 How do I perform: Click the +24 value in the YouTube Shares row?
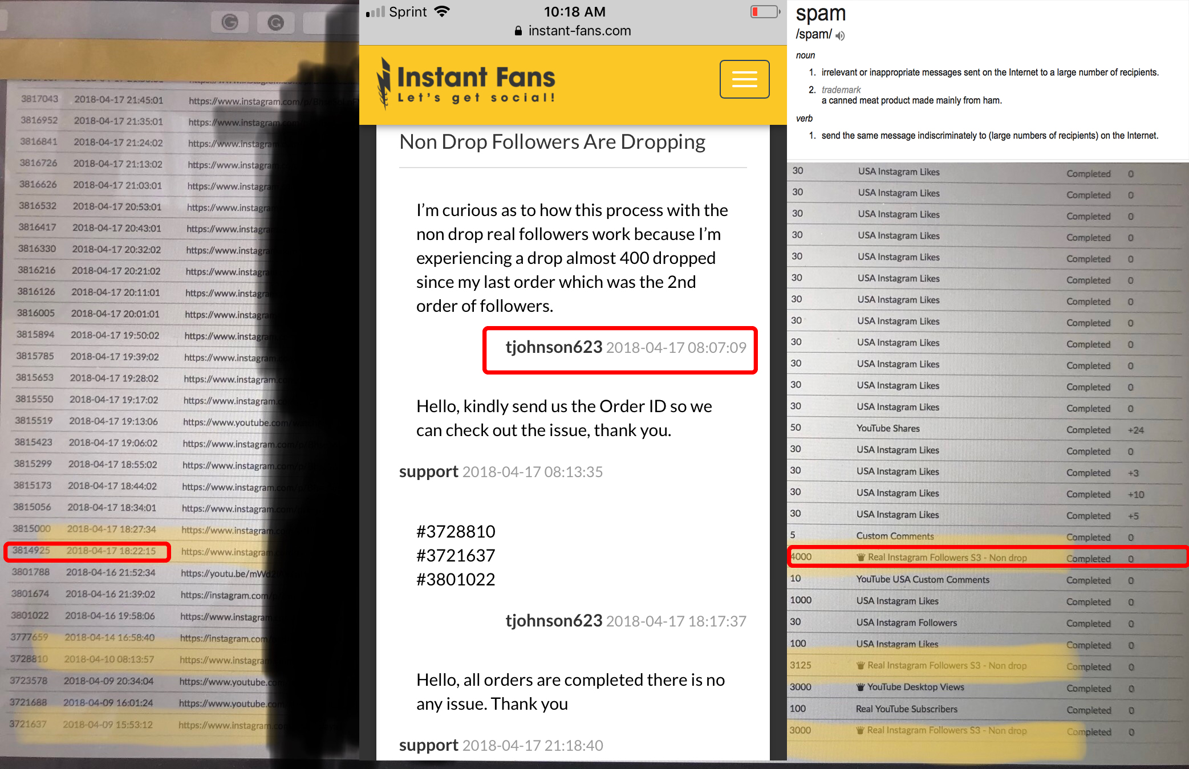[1136, 430]
